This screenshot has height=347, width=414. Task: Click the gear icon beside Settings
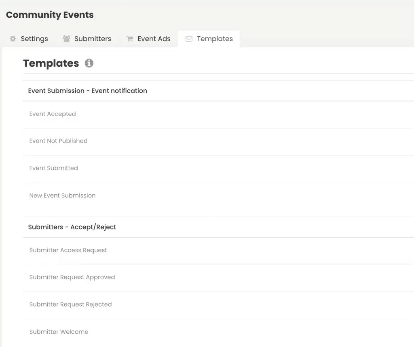(13, 39)
